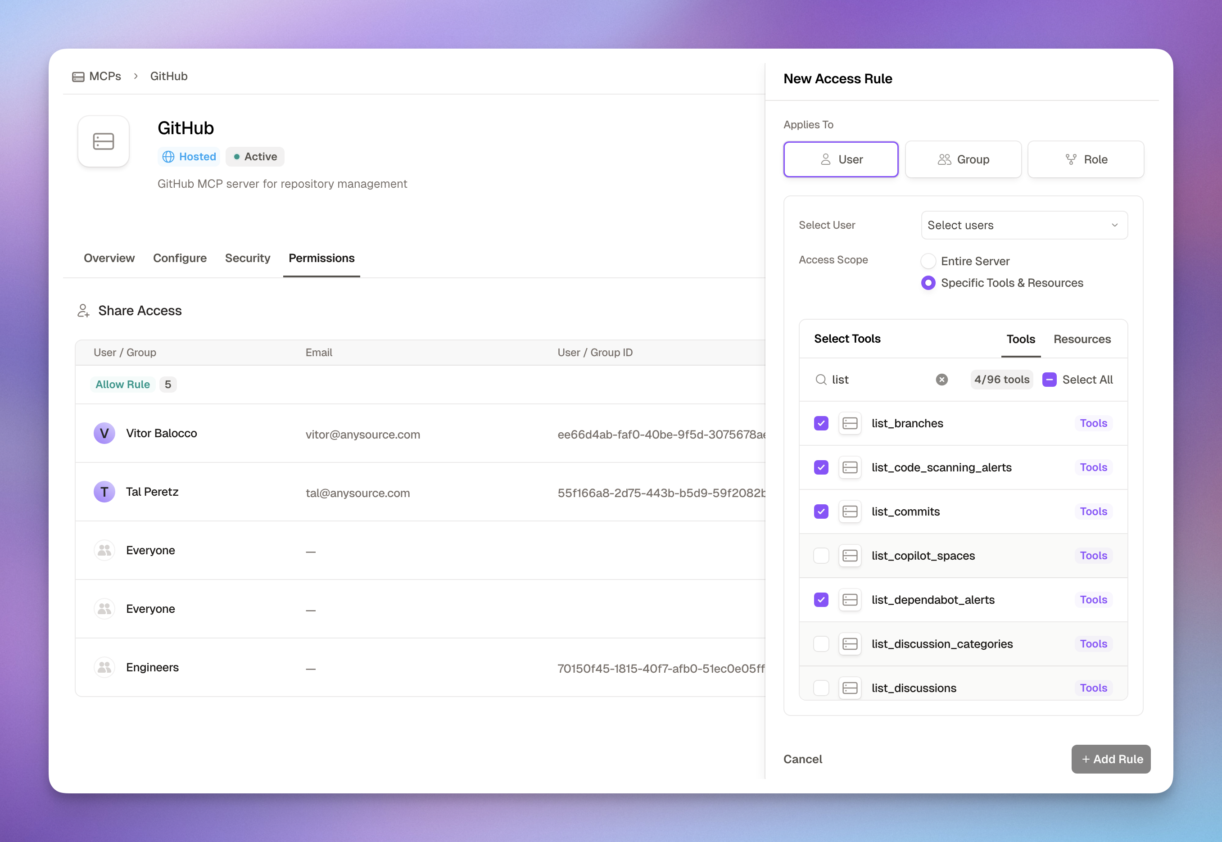1222x842 pixels.
Task: Click the list search input field
Action: click(x=865, y=379)
